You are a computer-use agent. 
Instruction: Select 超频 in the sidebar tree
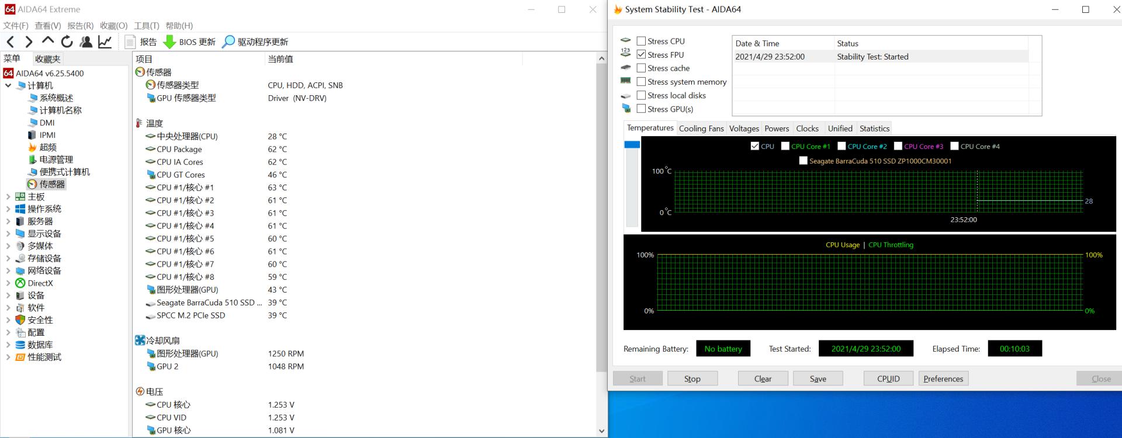[47, 147]
